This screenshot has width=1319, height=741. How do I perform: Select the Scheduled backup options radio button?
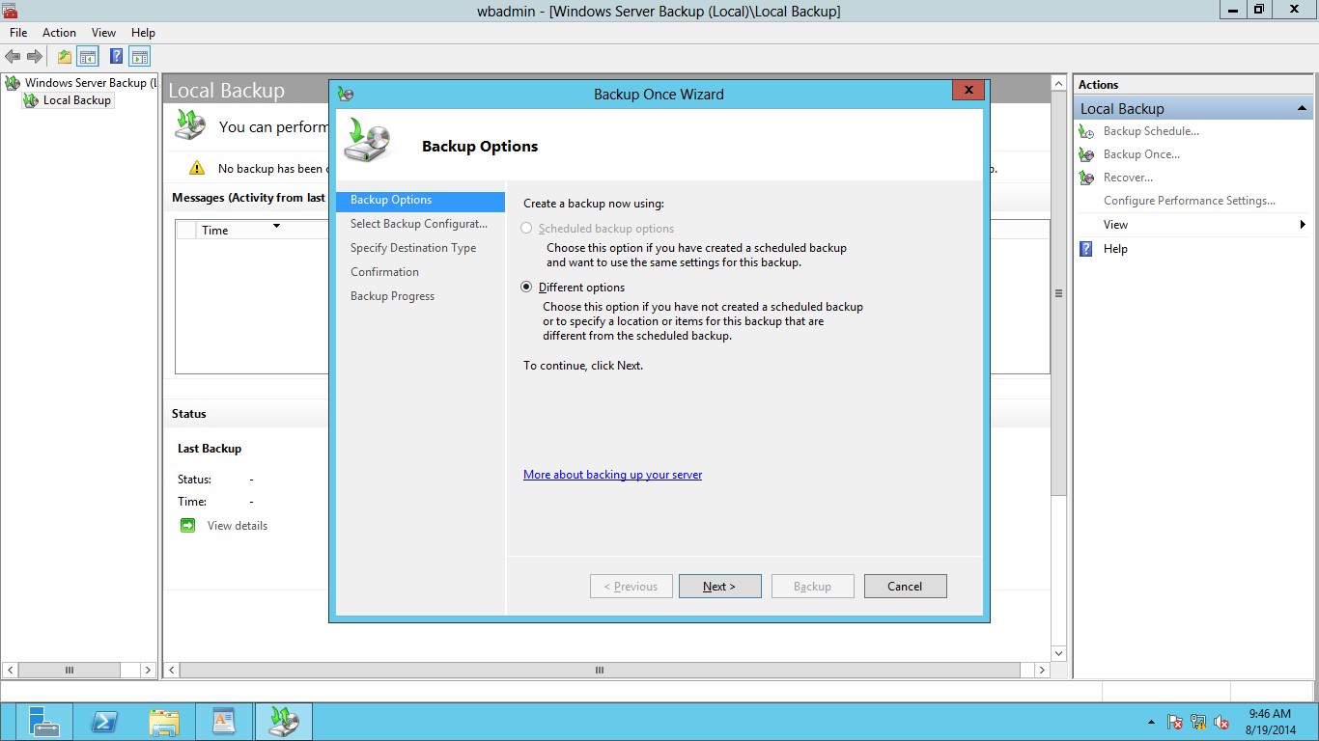[x=526, y=229]
